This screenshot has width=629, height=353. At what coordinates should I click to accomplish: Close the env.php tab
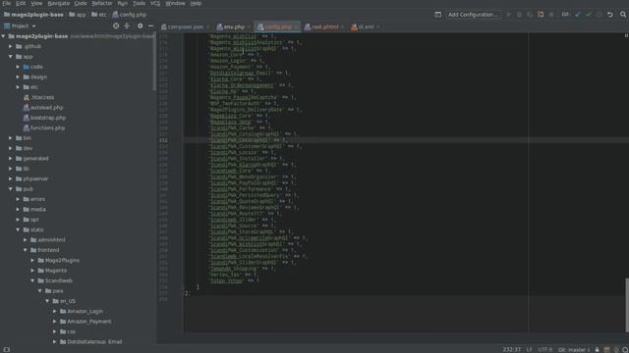(x=249, y=27)
